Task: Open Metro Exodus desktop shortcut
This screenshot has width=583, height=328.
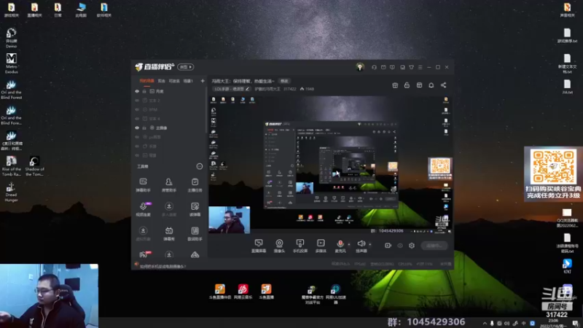Action: (x=11, y=63)
